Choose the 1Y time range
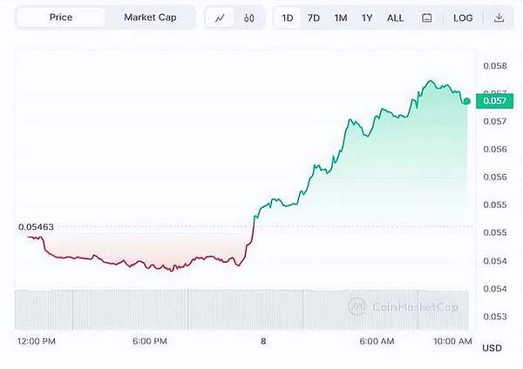 (x=367, y=17)
